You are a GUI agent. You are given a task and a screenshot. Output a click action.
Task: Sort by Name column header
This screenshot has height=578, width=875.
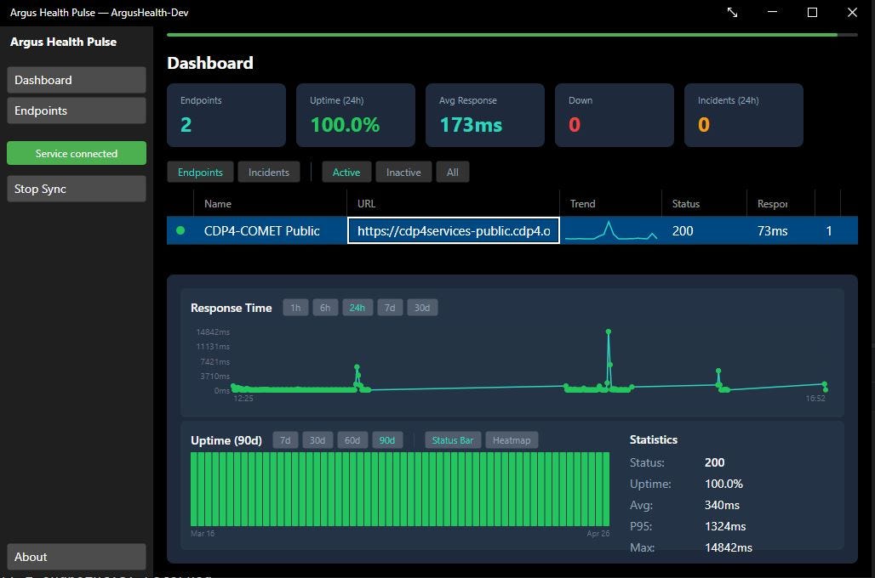click(270, 203)
